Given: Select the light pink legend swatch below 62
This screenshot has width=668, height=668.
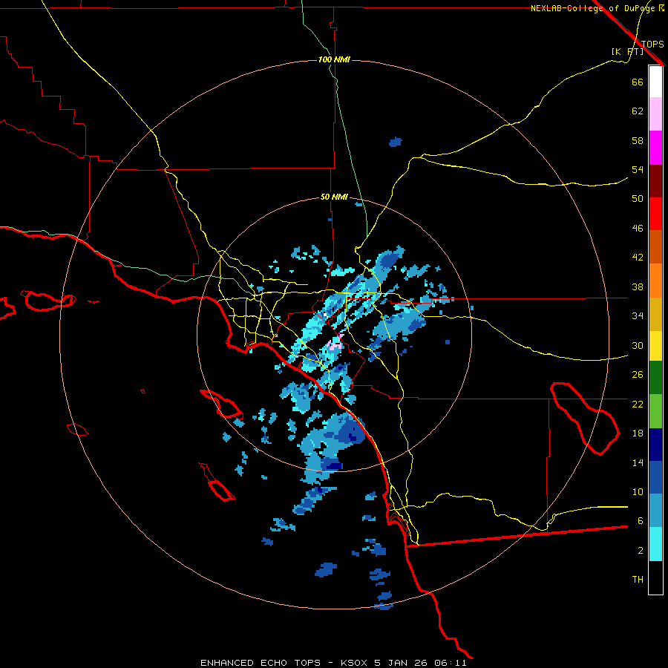Looking at the screenshot, I should click(x=655, y=114).
